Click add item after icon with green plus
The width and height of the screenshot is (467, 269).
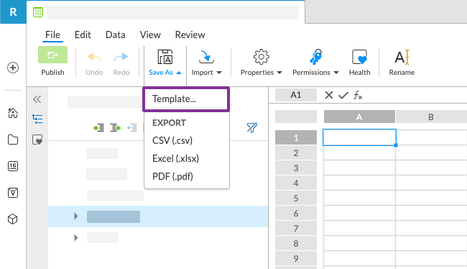point(115,128)
